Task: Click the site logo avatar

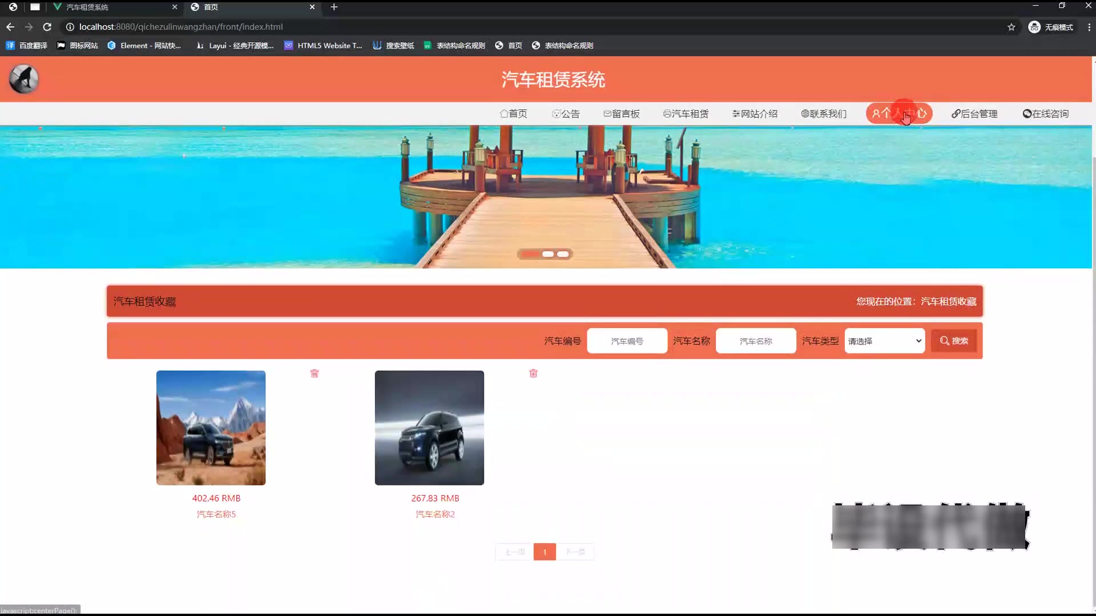Action: 24,79
